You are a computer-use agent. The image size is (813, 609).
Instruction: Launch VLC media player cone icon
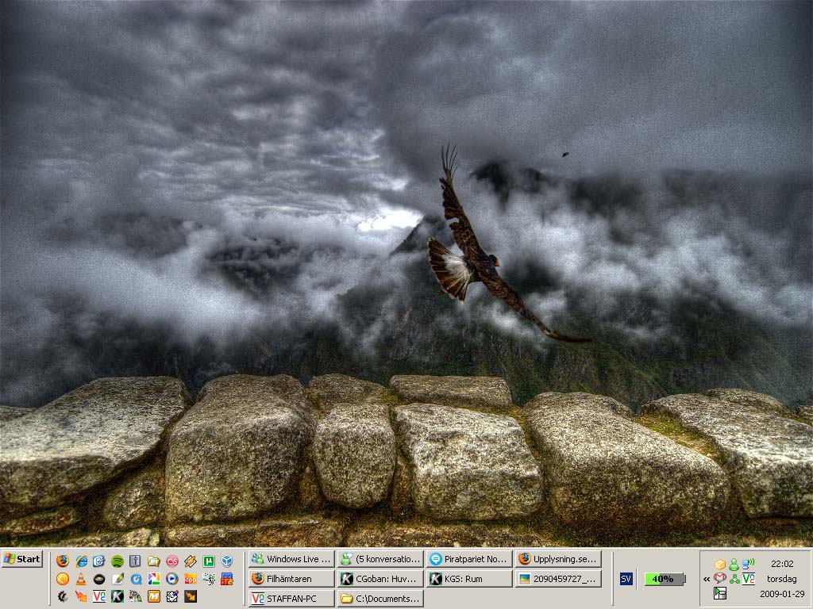(x=81, y=579)
